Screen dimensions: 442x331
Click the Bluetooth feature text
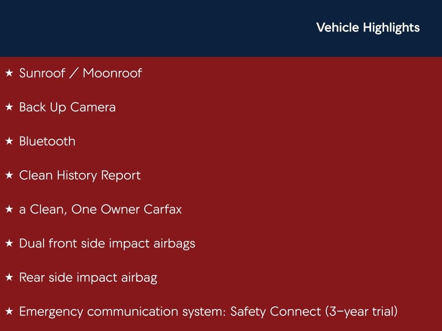coord(47,141)
